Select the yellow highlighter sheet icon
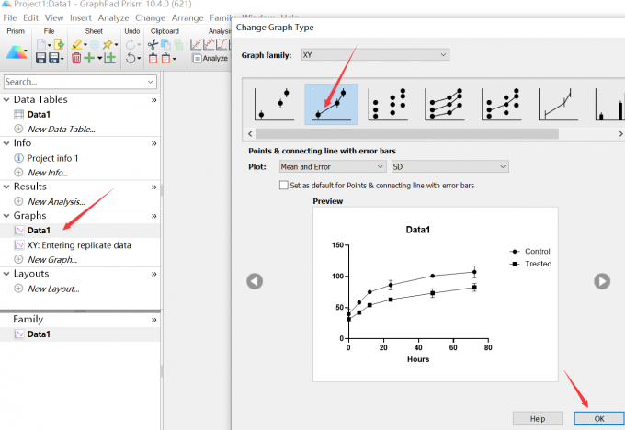This screenshot has width=625, height=430. [77, 44]
